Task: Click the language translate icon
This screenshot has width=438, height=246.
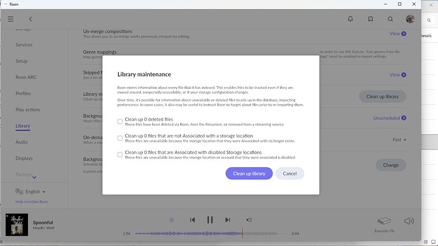Action: click(19, 191)
